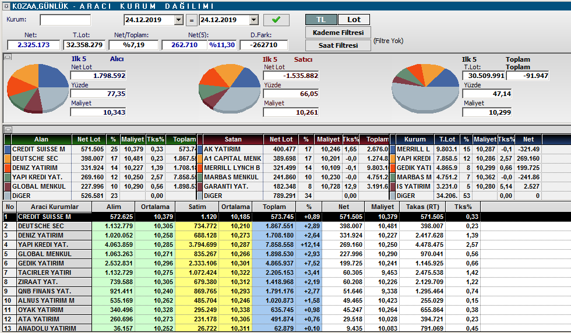Sort by the Tks% column in bottom table

pyautogui.click(x=463, y=207)
